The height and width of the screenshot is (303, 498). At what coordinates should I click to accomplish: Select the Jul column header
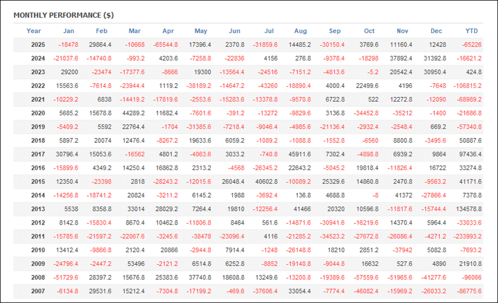269,31
